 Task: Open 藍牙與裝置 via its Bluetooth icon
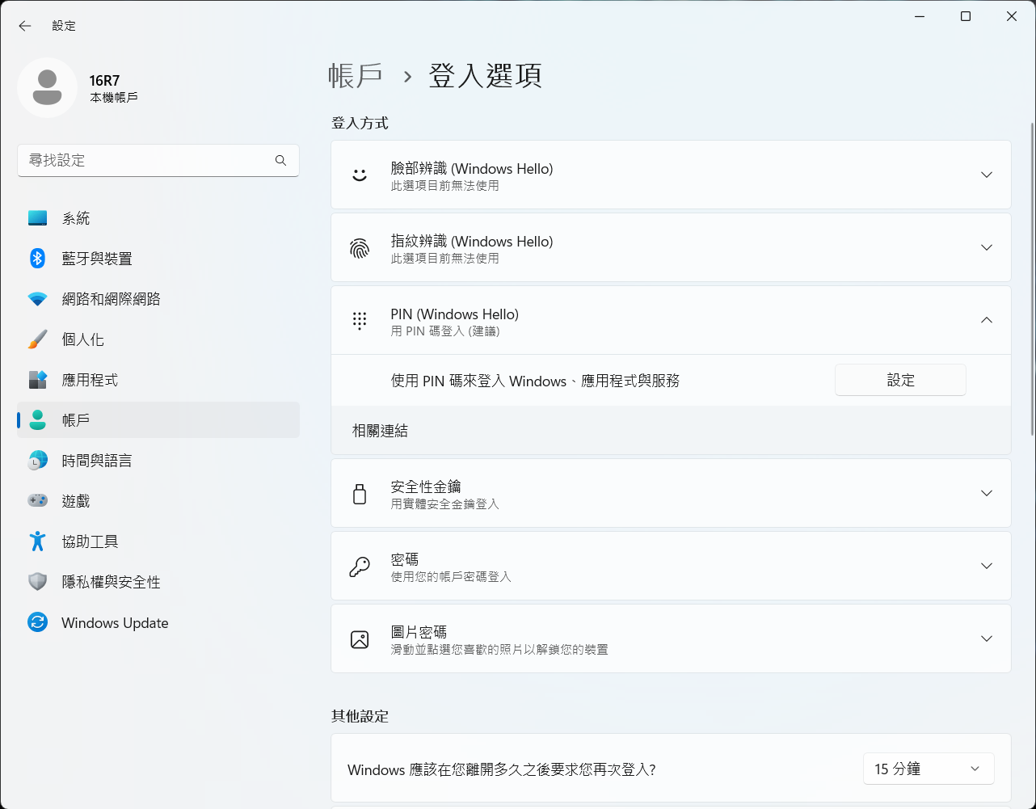coord(38,259)
